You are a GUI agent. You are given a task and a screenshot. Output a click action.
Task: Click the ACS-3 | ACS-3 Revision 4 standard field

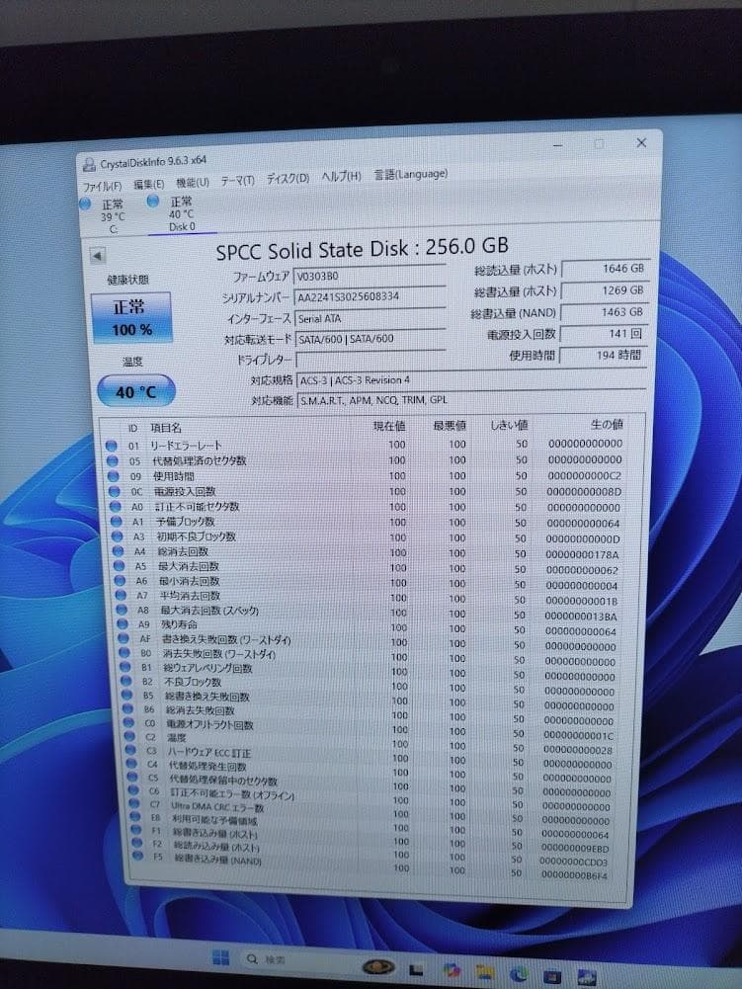(471, 379)
